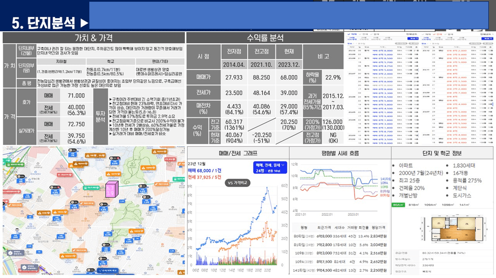This screenshot has width=496, height=278.
Task: Click the 투자분석 label cell
Action: (x=101, y=117)
